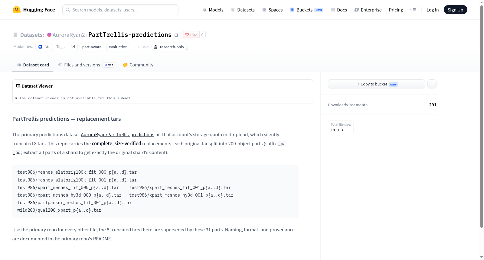The width and height of the screenshot is (484, 260).
Task: Copy the dataset name to clipboard
Action: 176,35
